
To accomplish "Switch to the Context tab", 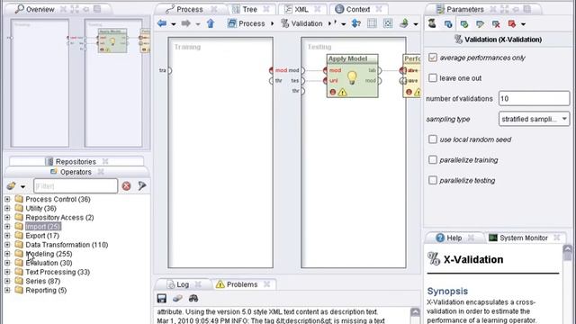I will point(357,9).
